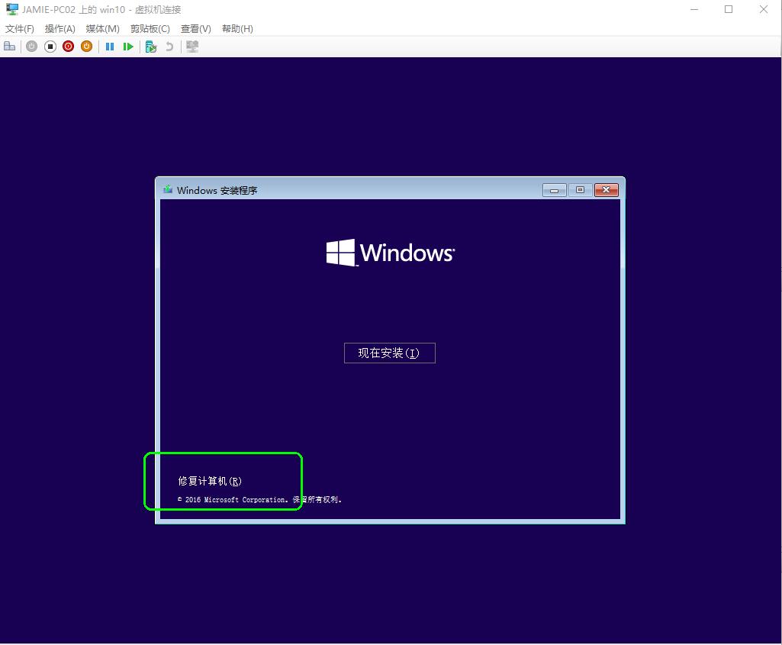Create a checkpoint of the VM
Image resolution: width=782 pixels, height=645 pixels.
point(151,46)
